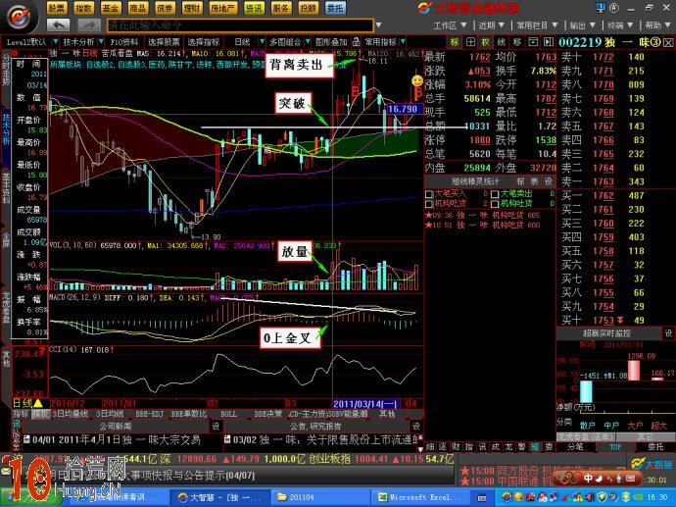Go back with the left arrow button
The image size is (676, 507).
[58, 25]
